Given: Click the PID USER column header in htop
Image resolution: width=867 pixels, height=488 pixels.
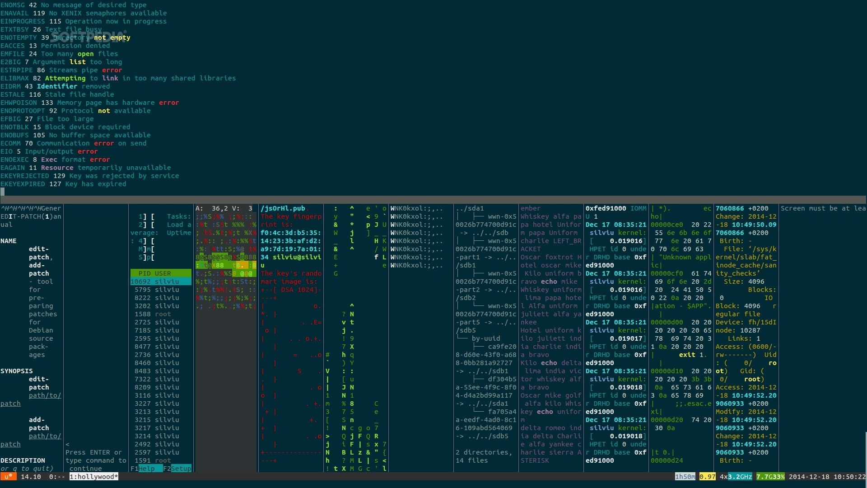Looking at the screenshot, I should click(161, 273).
